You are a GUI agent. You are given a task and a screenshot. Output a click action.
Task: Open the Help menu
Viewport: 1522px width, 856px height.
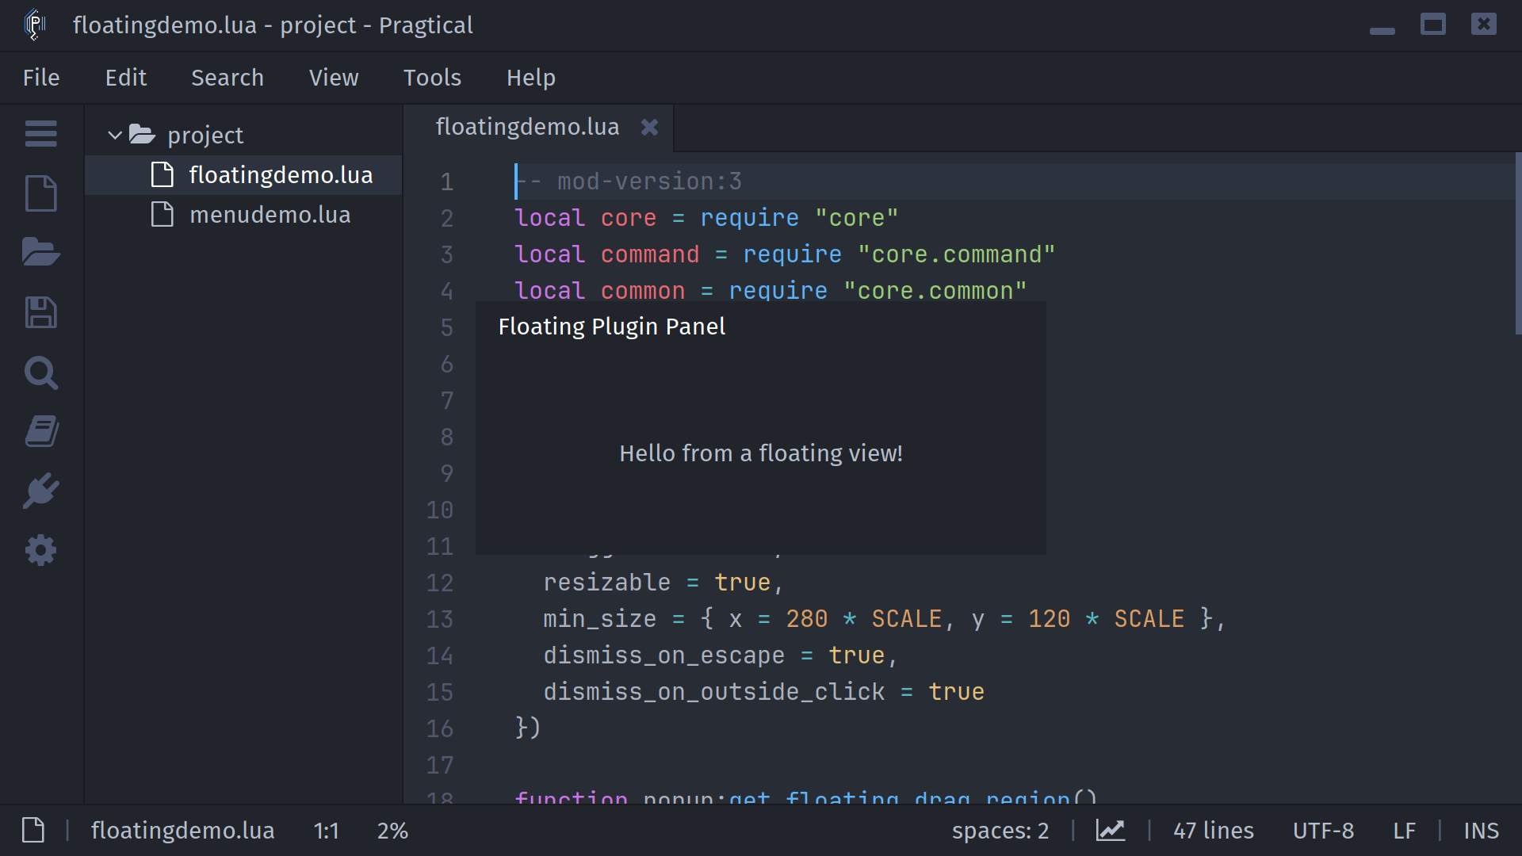tap(531, 78)
